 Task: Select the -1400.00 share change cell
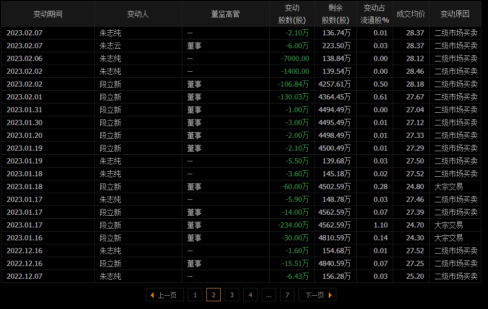(295, 71)
